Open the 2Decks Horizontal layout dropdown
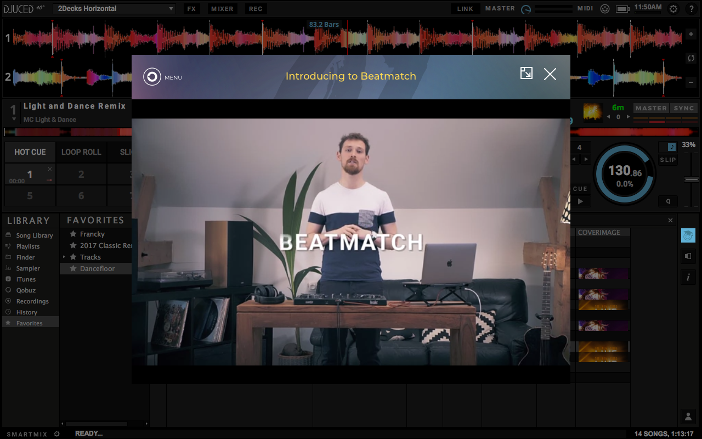702x439 pixels. [115, 9]
